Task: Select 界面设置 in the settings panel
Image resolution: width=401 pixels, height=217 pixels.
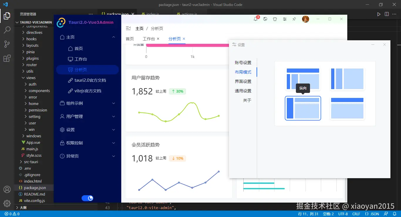Action: tap(243, 81)
